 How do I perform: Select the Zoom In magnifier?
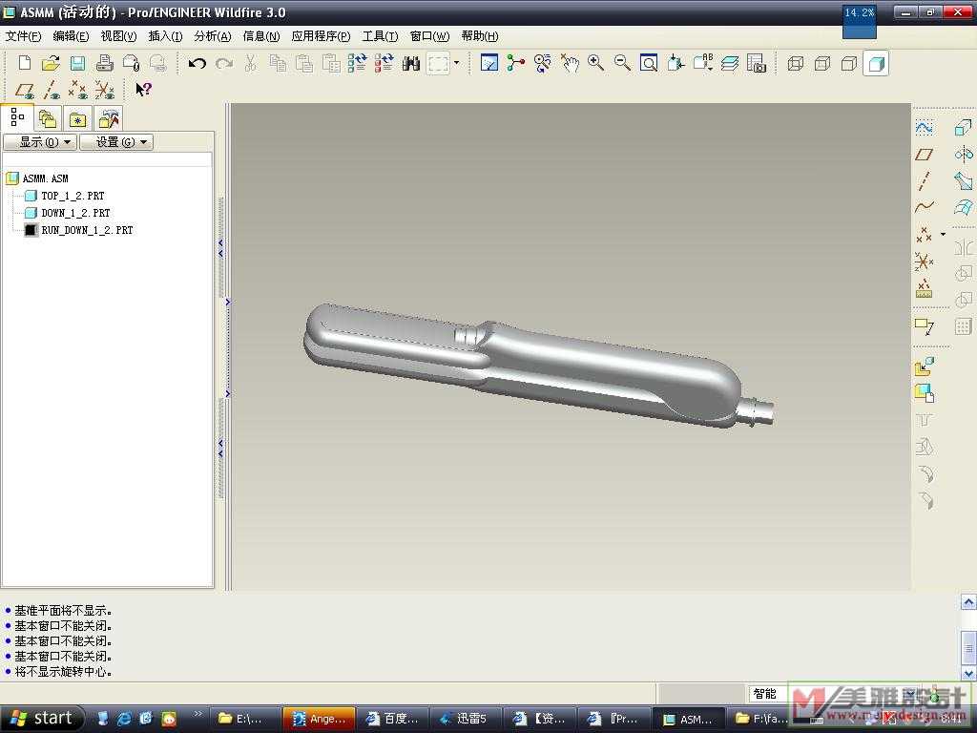click(595, 63)
